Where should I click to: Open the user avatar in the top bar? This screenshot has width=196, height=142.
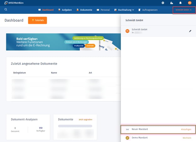(189, 3)
